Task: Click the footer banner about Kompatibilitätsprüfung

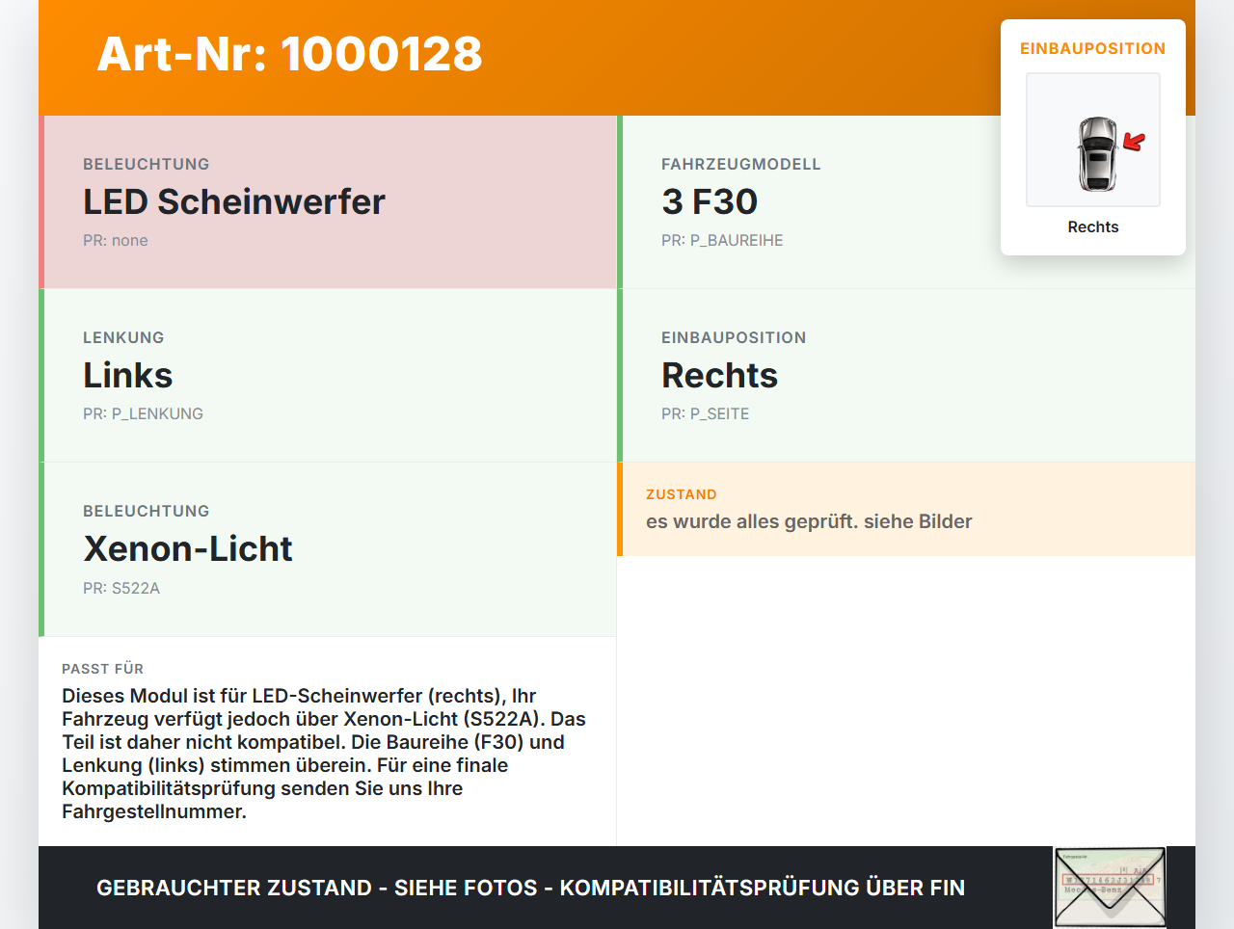Action: click(530, 887)
